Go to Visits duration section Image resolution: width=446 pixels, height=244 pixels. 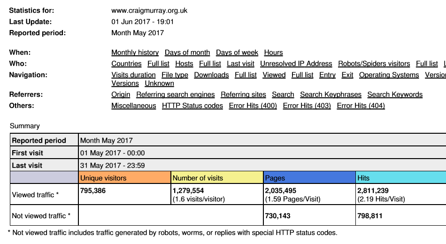[133, 75]
